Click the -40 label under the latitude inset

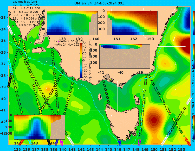120,72
